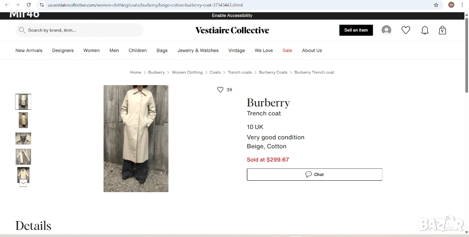Open the Sale menu item
Screen dimensions: 469x237
(x=287, y=50)
